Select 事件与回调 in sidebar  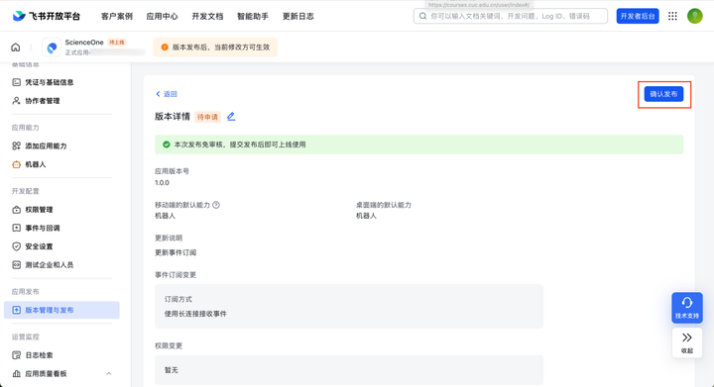pyautogui.click(x=43, y=228)
